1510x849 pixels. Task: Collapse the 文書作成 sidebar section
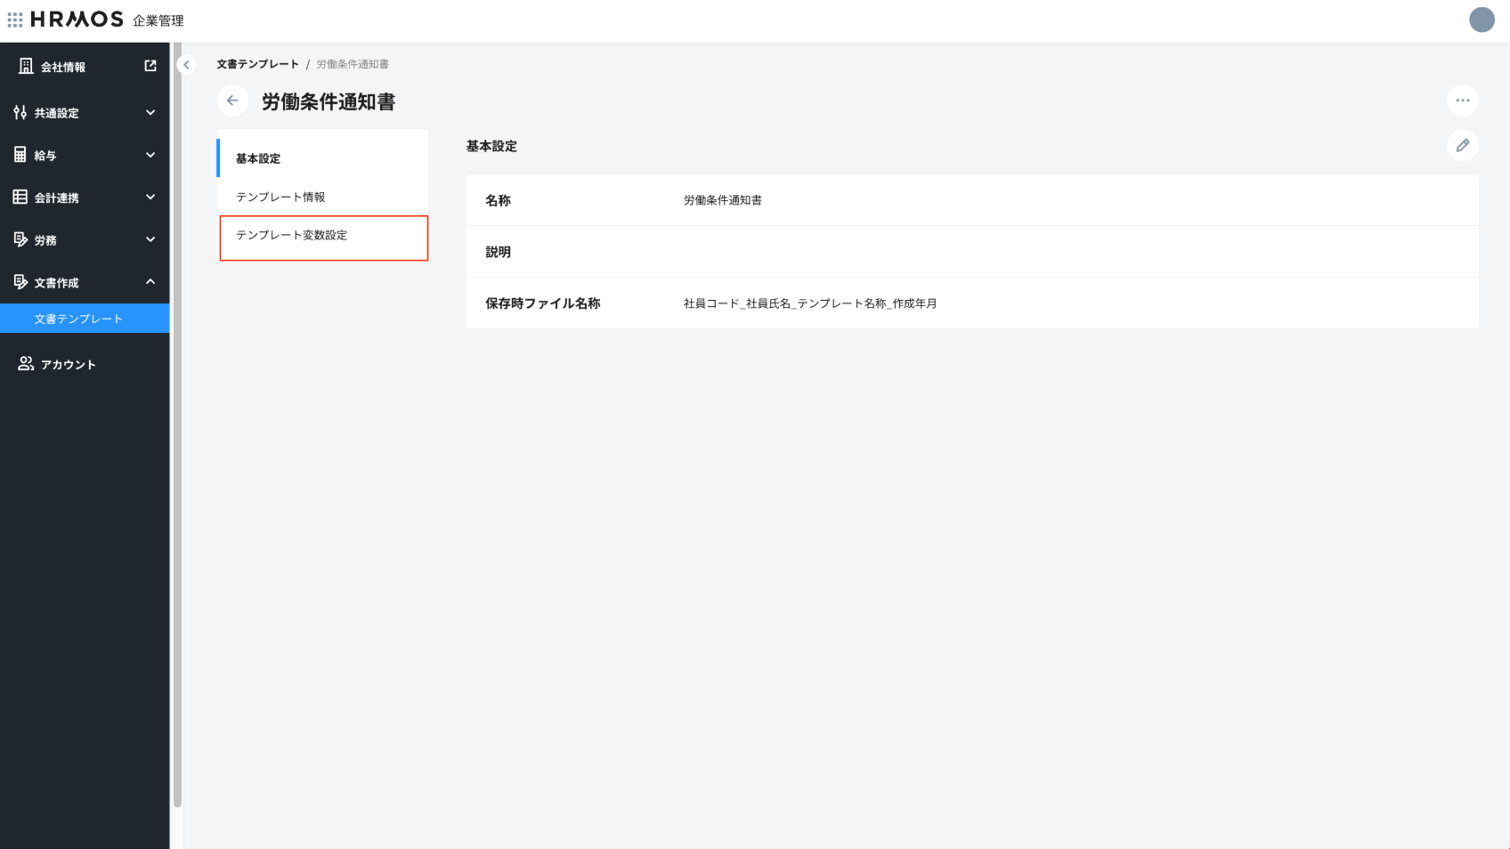[150, 282]
